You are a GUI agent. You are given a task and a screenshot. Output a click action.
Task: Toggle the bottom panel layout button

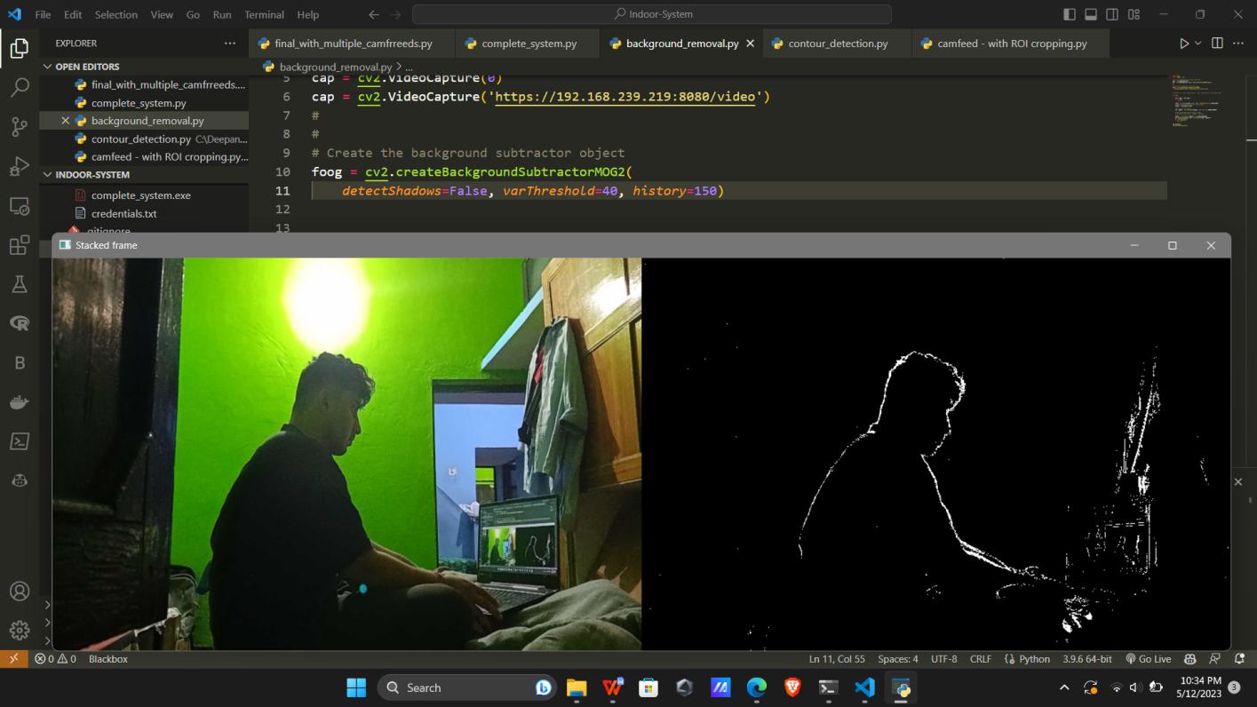(1090, 14)
